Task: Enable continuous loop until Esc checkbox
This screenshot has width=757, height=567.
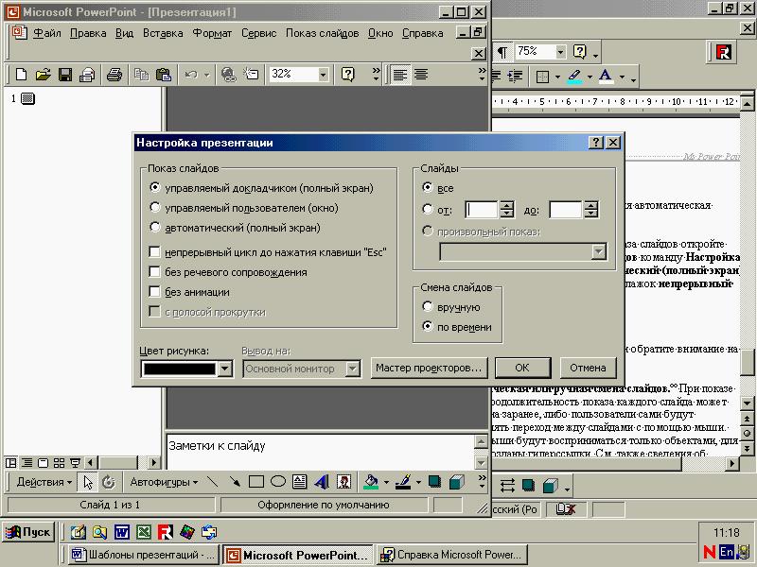Action: (154, 251)
